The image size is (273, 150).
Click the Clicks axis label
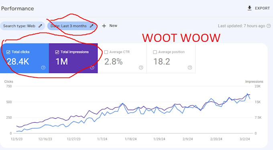point(8,82)
